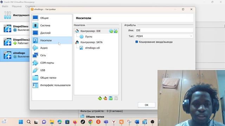
Task: Click add new storage controller icon
Action: pyautogui.click(x=100, y=98)
